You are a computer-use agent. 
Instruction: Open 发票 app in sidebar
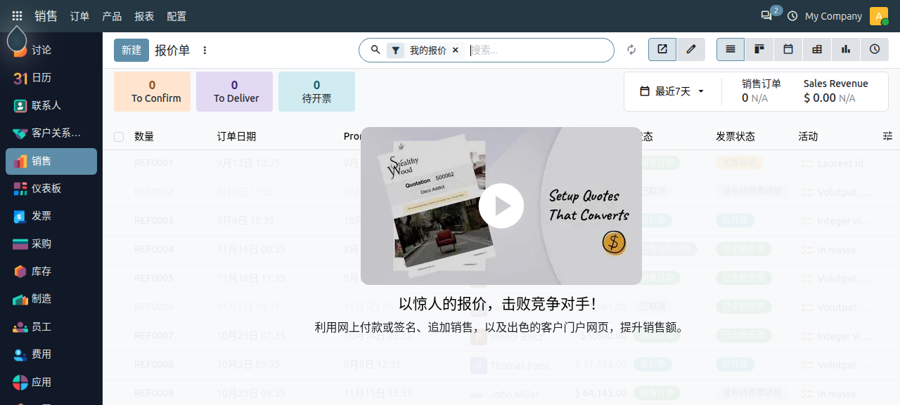tap(51, 216)
